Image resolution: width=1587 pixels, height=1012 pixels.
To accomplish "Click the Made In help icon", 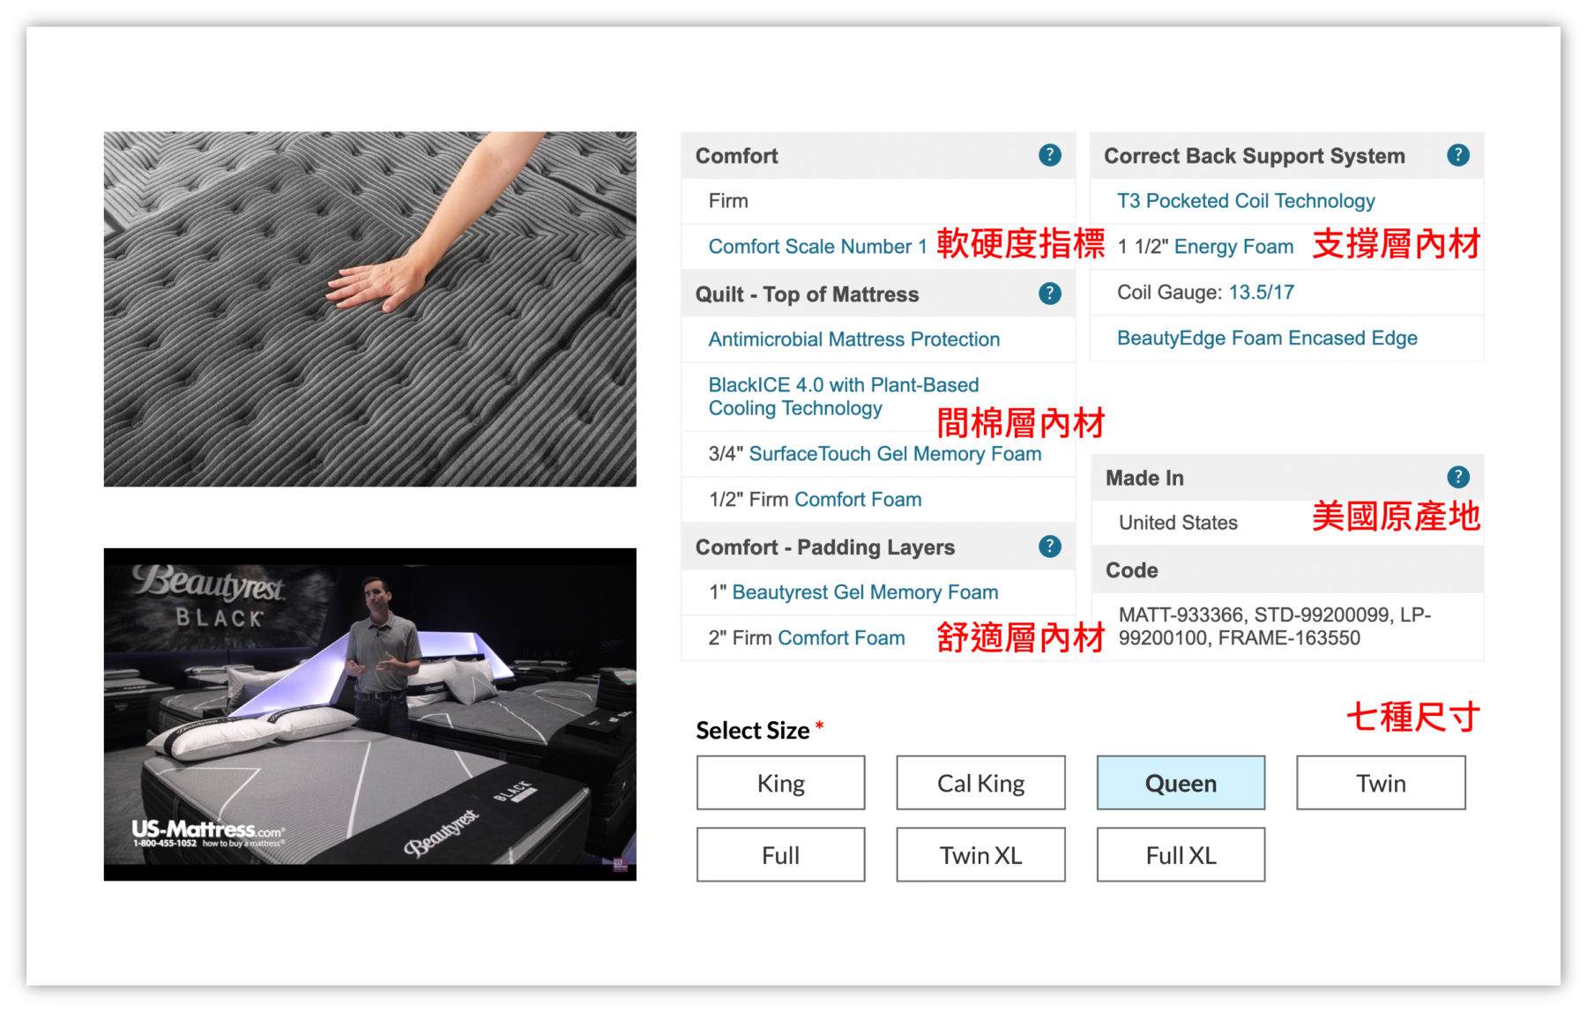I will coord(1457,477).
